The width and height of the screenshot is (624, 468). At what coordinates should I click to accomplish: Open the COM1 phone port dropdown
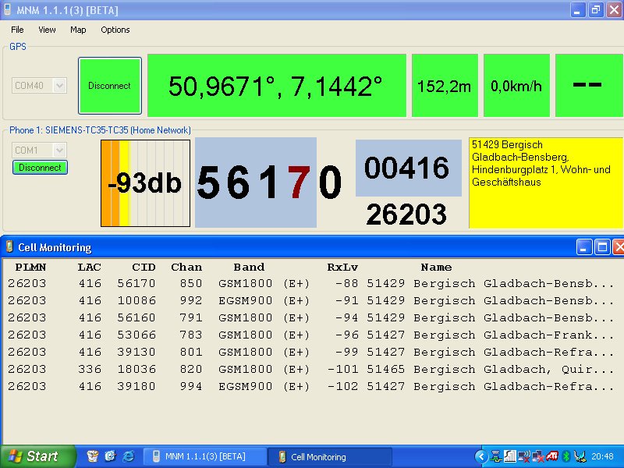tap(59, 150)
